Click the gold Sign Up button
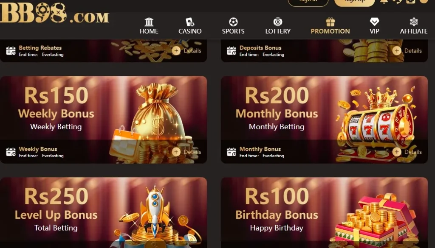 coord(355,2)
